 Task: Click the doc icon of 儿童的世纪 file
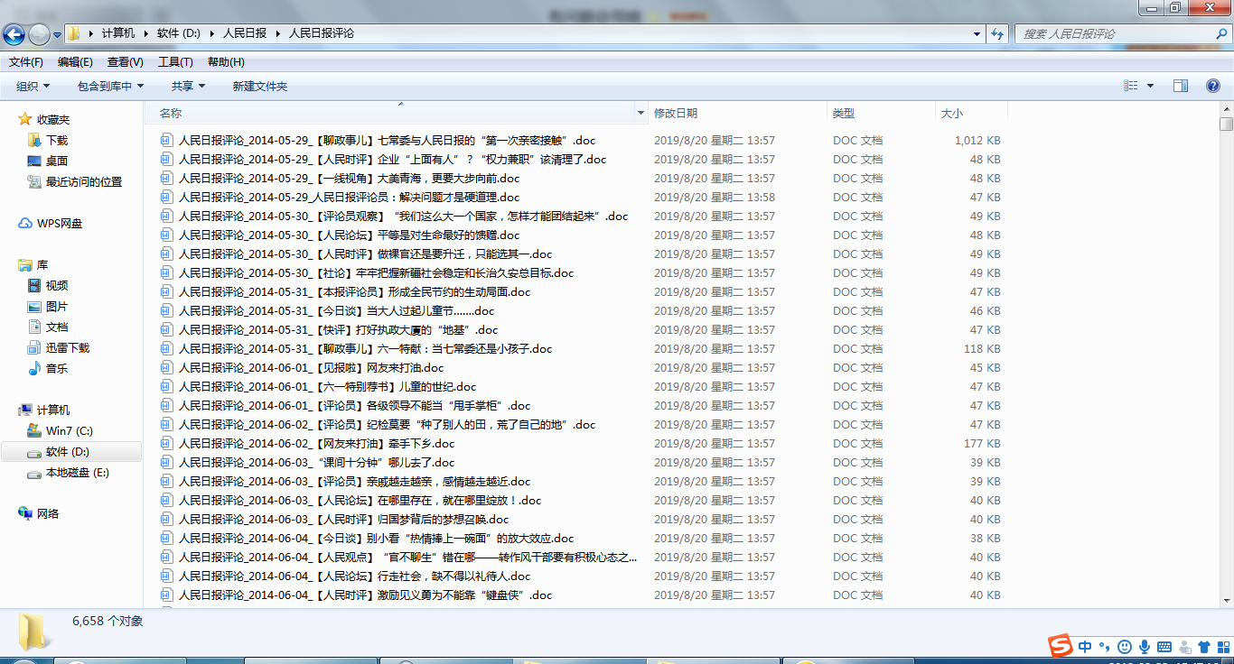coord(166,386)
